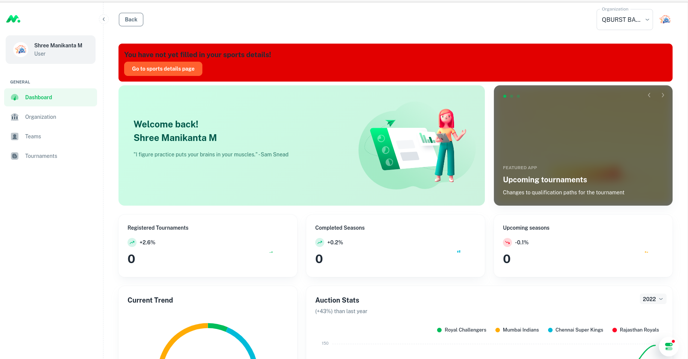Open the floating settings toggle button
The image size is (688, 359).
[x=669, y=346]
